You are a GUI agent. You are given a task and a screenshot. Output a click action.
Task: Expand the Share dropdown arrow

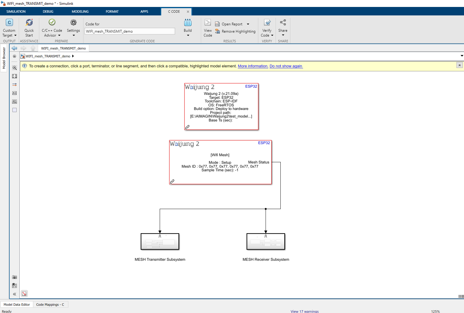[283, 35]
